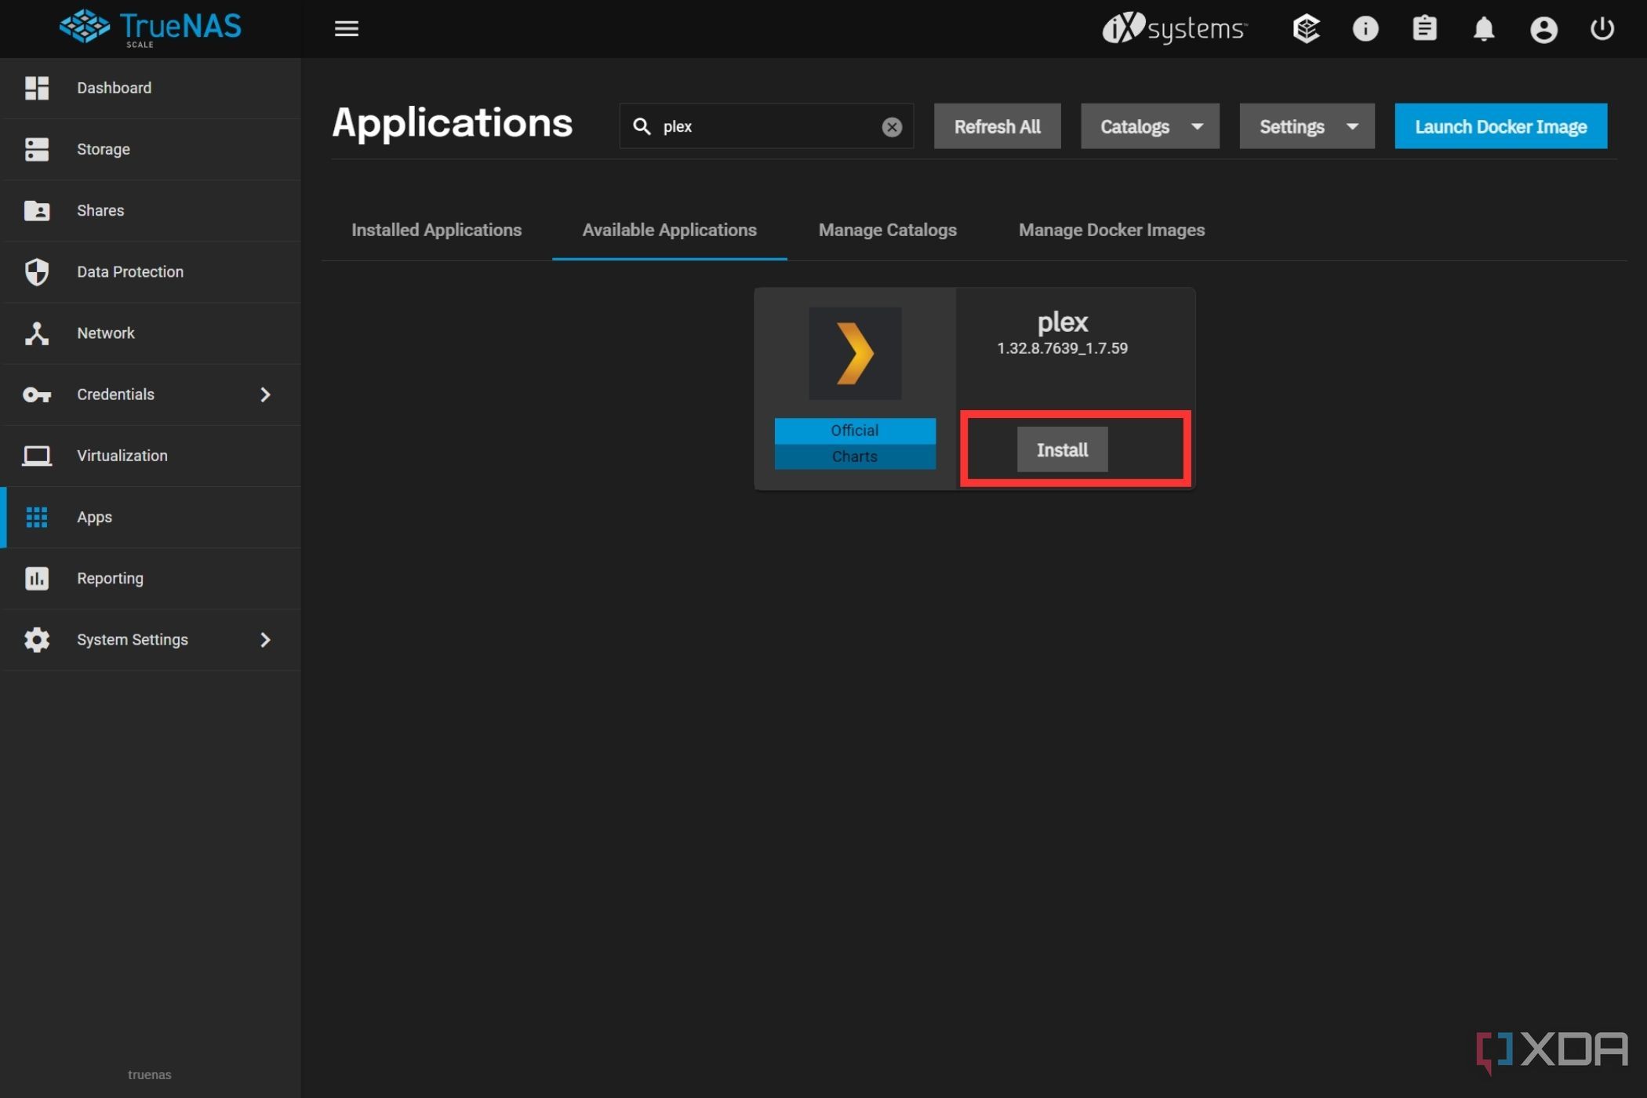Open the alerts bell icon

pos(1483,29)
